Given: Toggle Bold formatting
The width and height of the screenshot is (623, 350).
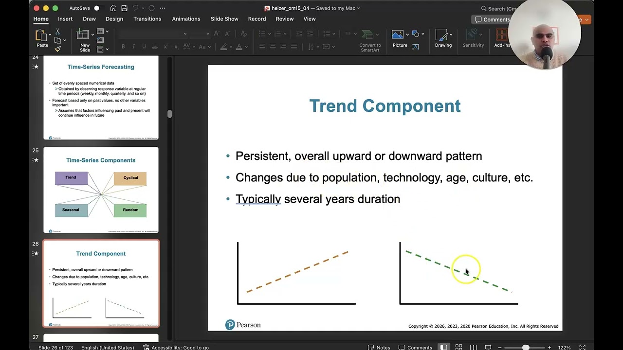Looking at the screenshot, I should pyautogui.click(x=123, y=47).
